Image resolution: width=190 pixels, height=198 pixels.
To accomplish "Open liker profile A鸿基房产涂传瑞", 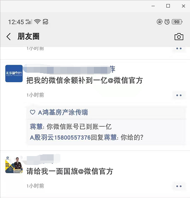I will pyautogui.click(x=63, y=112).
